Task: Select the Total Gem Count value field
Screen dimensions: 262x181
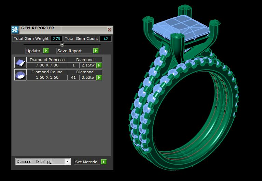Action: point(106,39)
